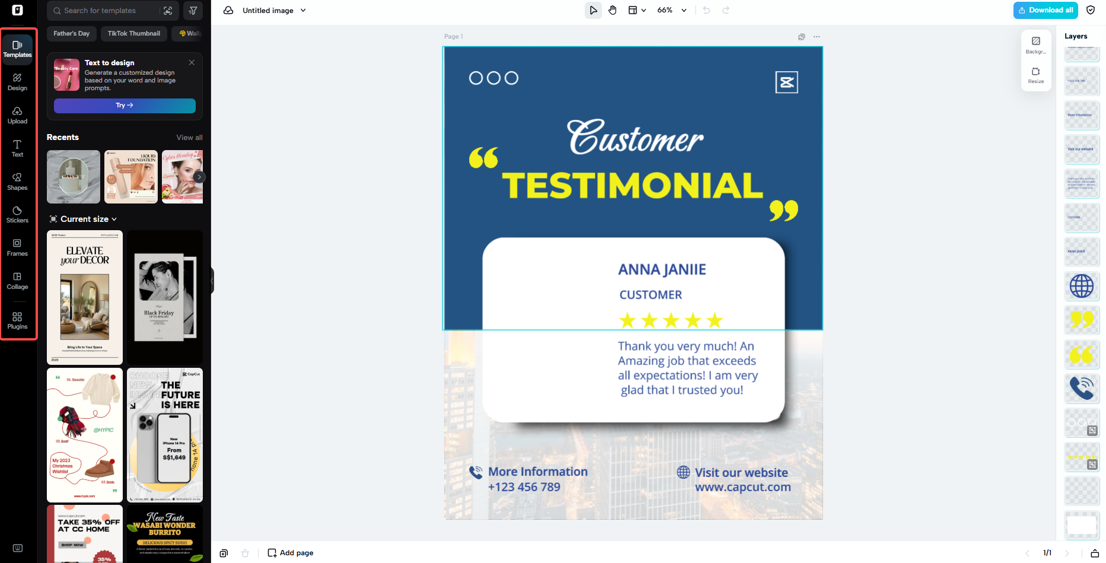Click the filter templates icon
The height and width of the screenshot is (563, 1106).
[x=193, y=11]
